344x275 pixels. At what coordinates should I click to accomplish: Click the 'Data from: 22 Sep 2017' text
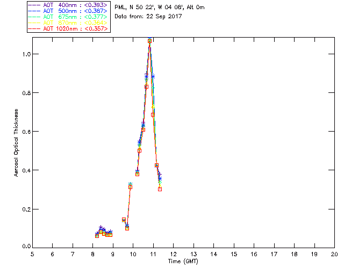coord(148,16)
